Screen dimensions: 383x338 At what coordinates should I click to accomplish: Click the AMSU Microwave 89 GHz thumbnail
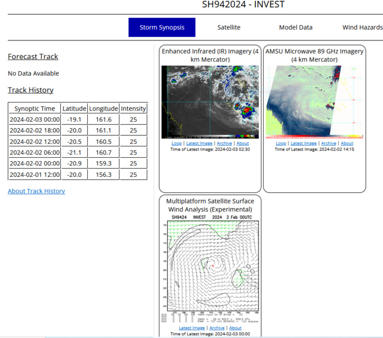314,101
